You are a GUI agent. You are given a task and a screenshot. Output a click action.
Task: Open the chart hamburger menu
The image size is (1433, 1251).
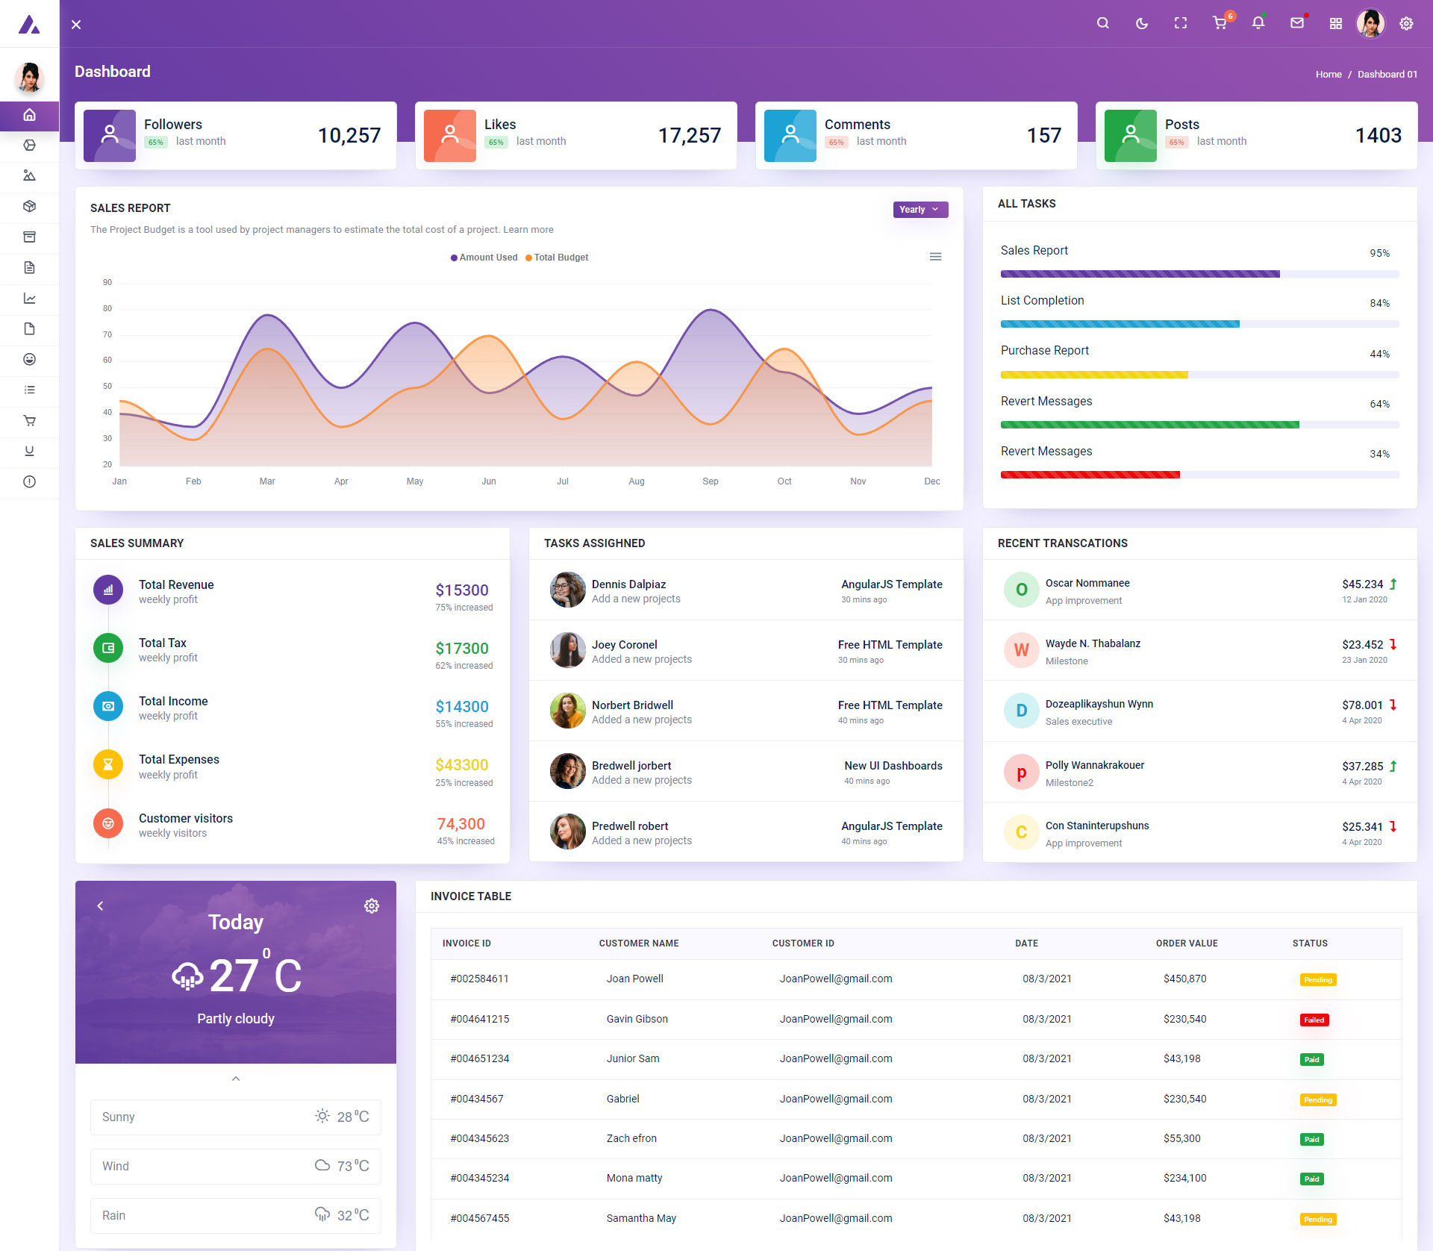pos(935,257)
